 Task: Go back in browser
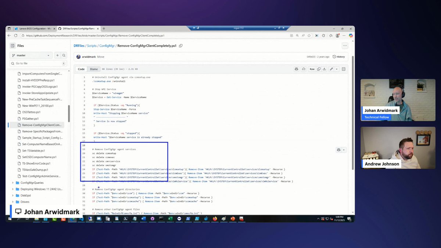(10, 36)
